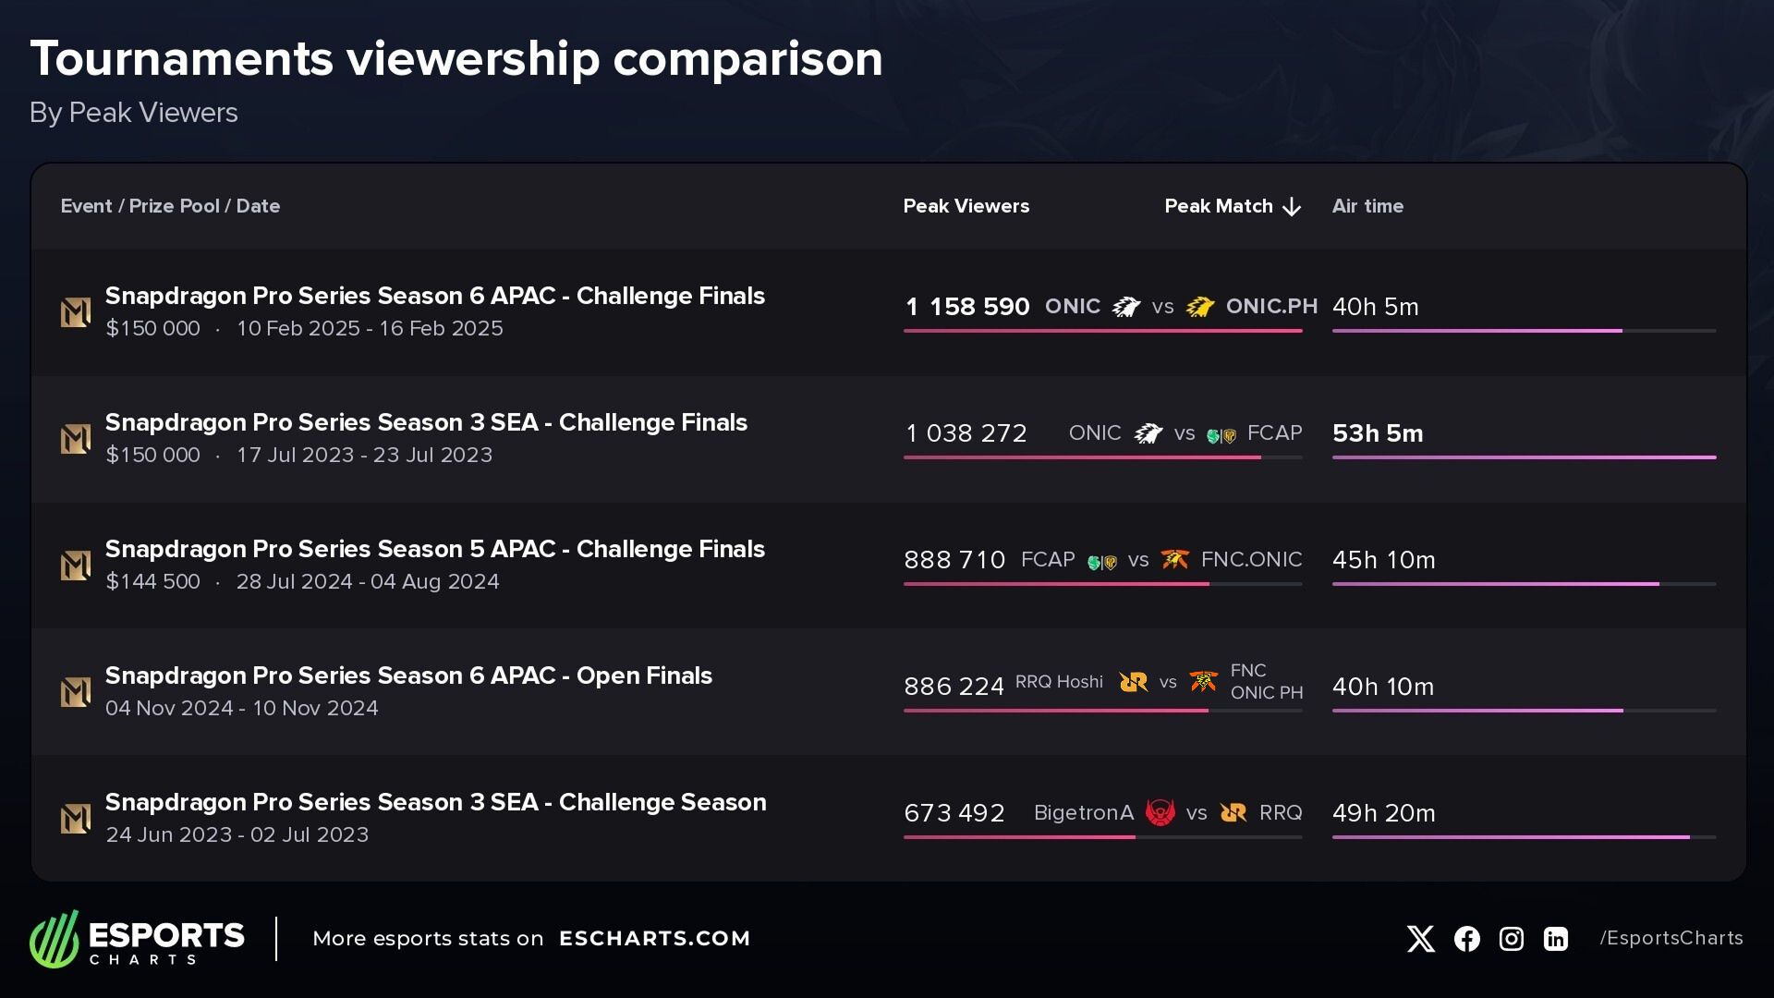Click the Event / Prize Pool / Date header
Viewport: 1774px width, 998px height.
pos(170,206)
